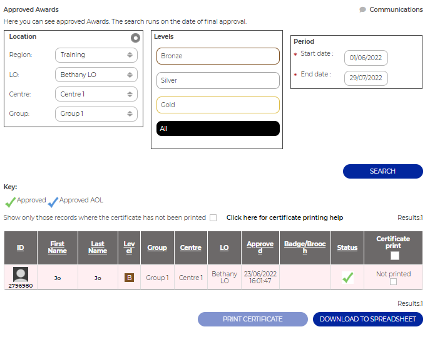
Task: Expand the Group dropdown showing Group 1
Action: pyautogui.click(x=96, y=113)
